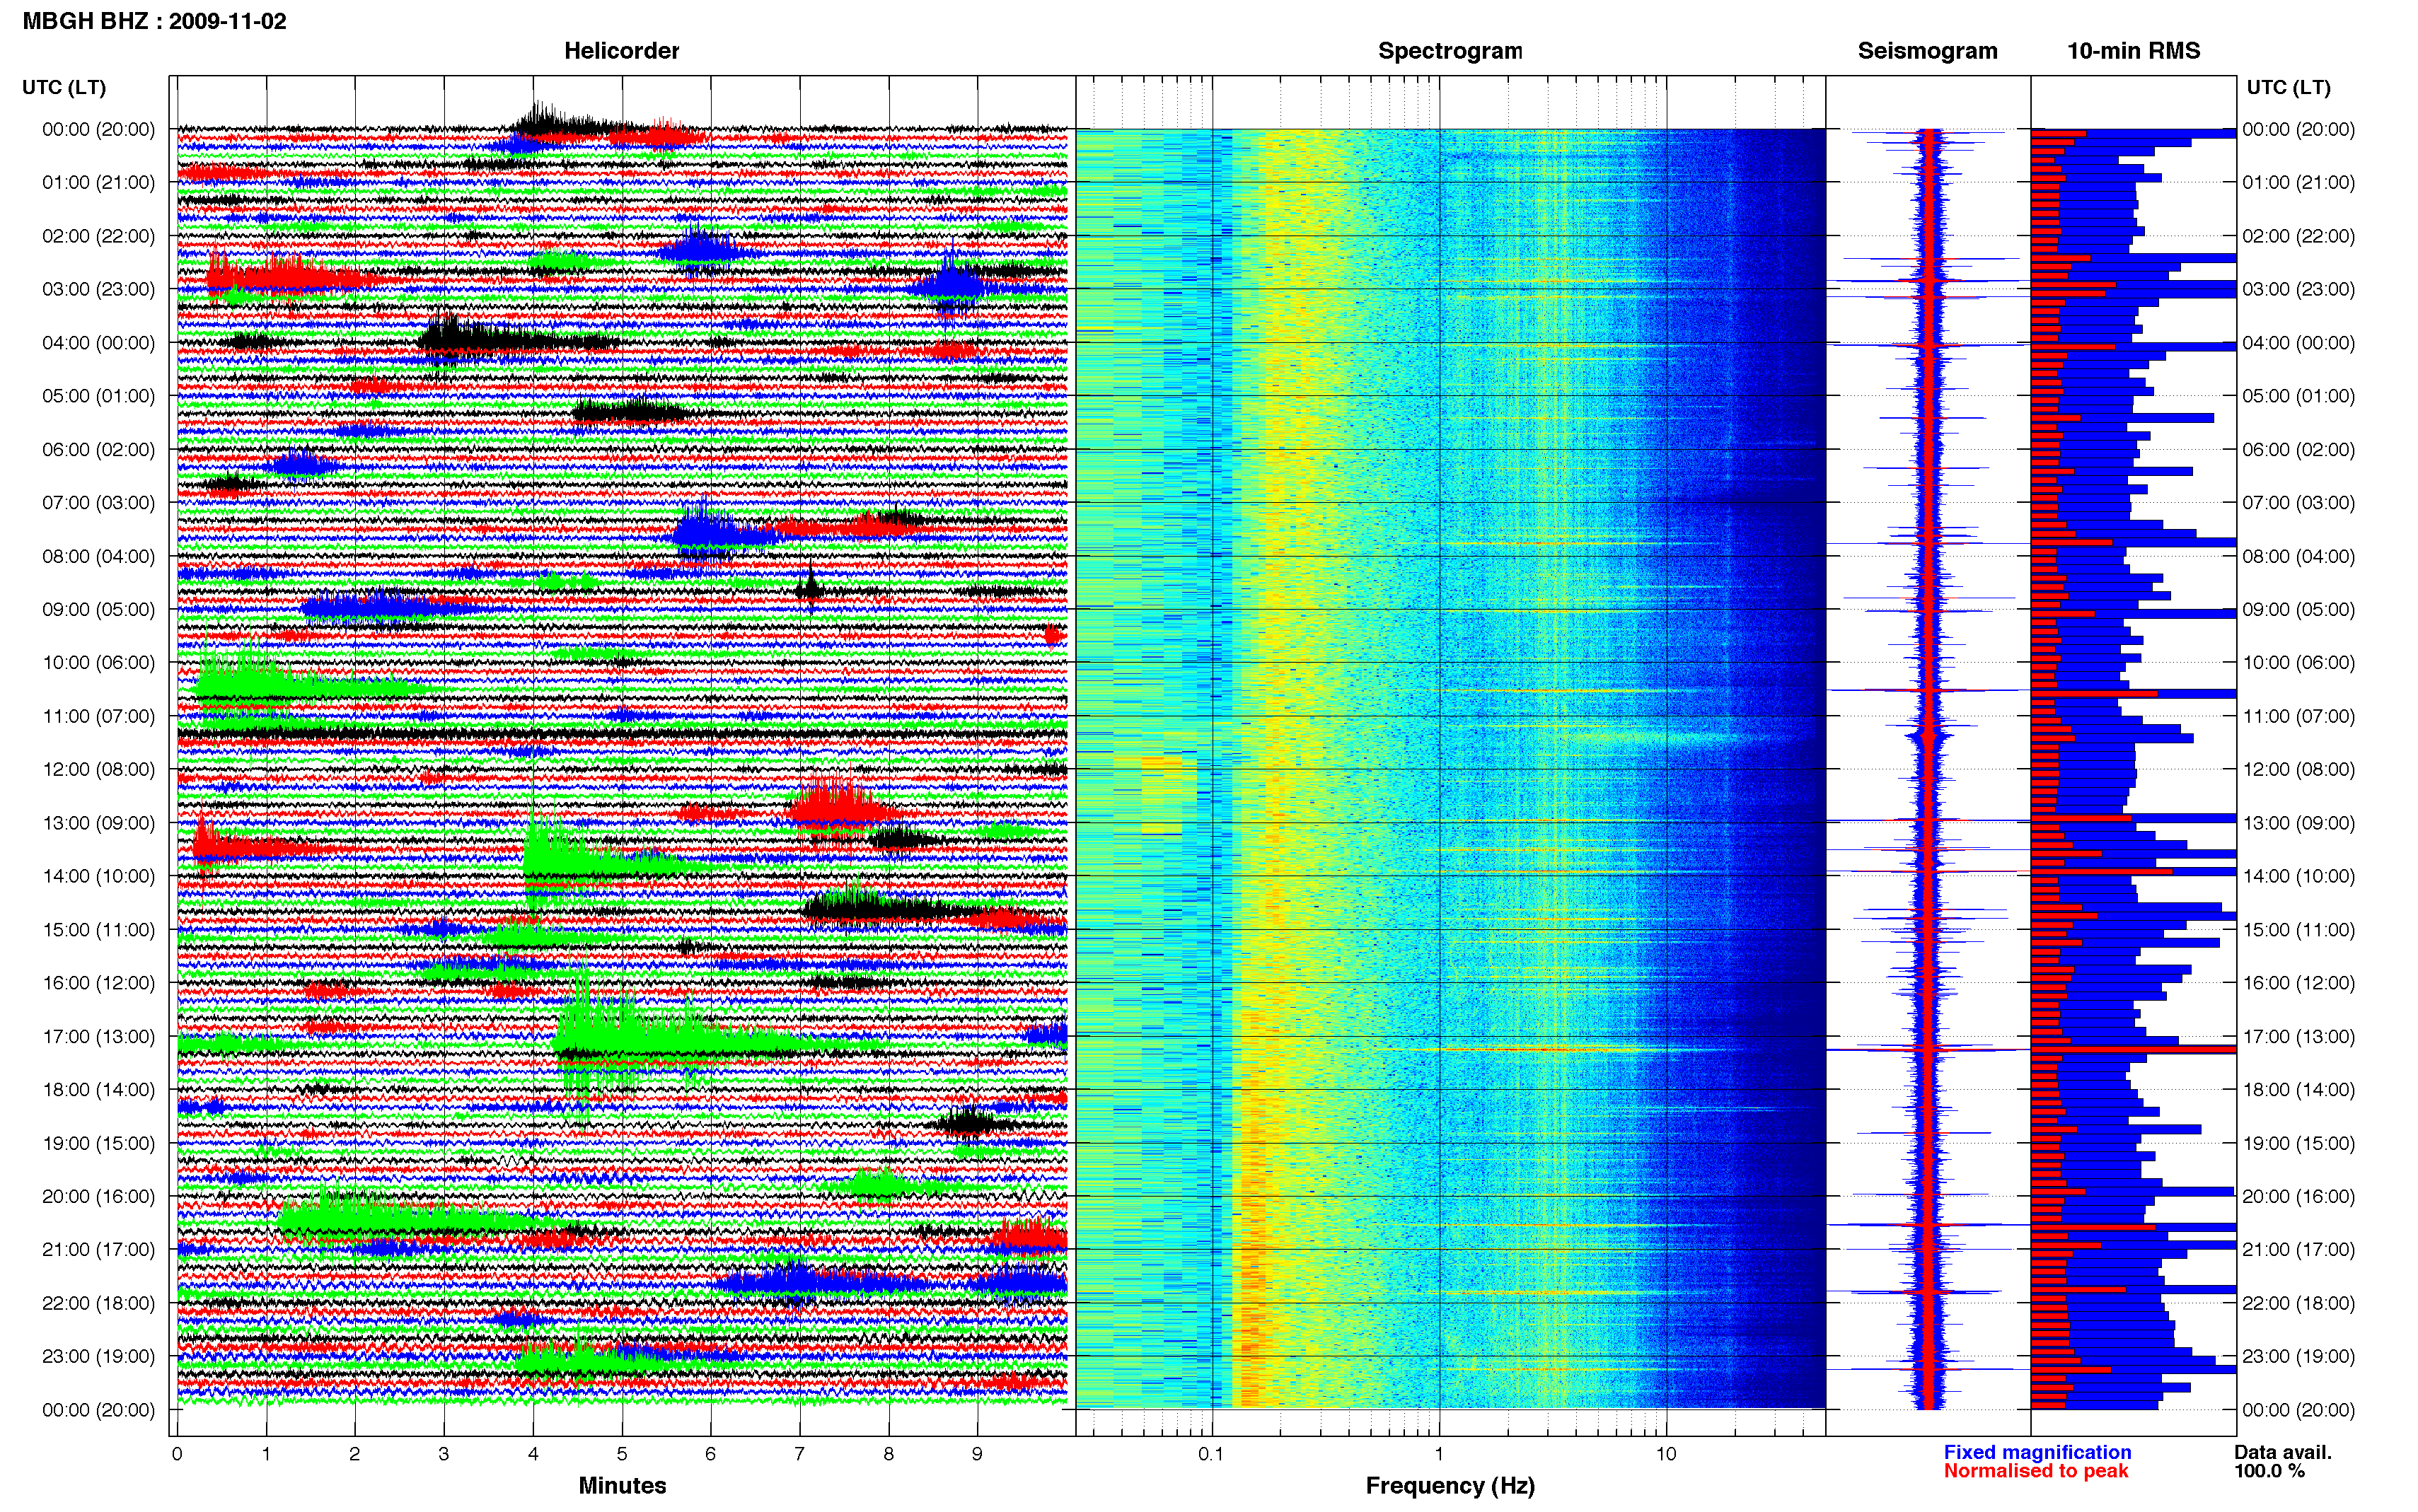The width and height of the screenshot is (2418, 1512).
Task: Click left-axis time label '21:00 (17:00)'
Action: pos(98,1250)
